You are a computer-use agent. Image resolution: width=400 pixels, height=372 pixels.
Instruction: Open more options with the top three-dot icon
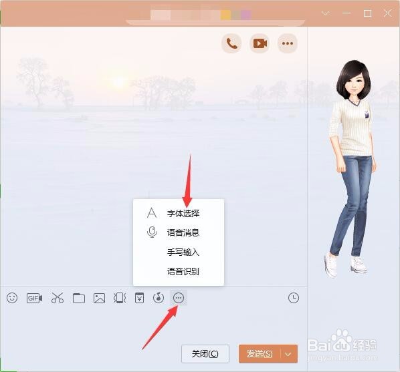[x=288, y=43]
